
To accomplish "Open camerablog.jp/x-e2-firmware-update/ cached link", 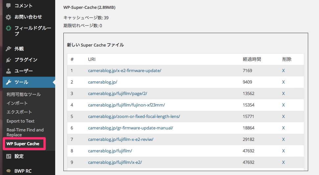I will pos(125,71).
